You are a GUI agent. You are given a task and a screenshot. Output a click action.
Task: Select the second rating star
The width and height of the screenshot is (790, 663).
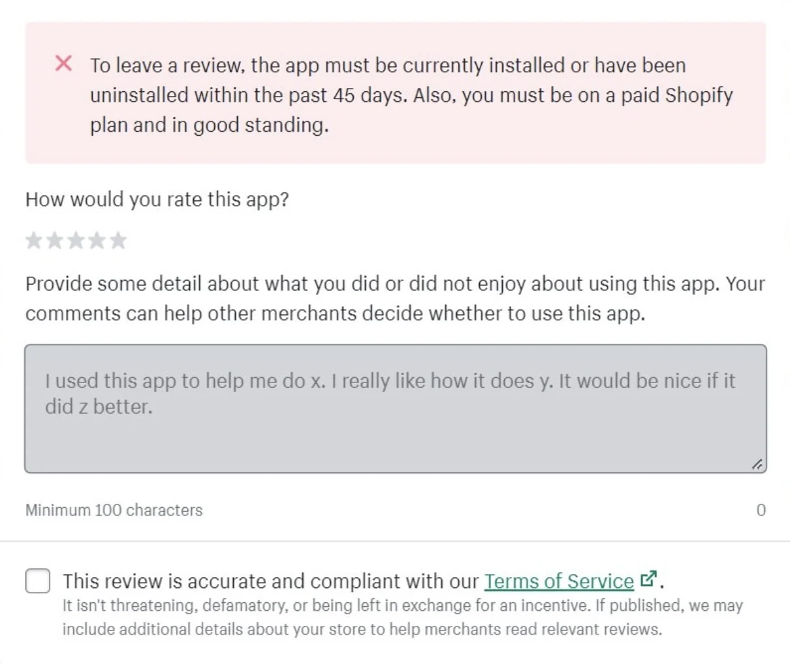pyautogui.click(x=55, y=240)
